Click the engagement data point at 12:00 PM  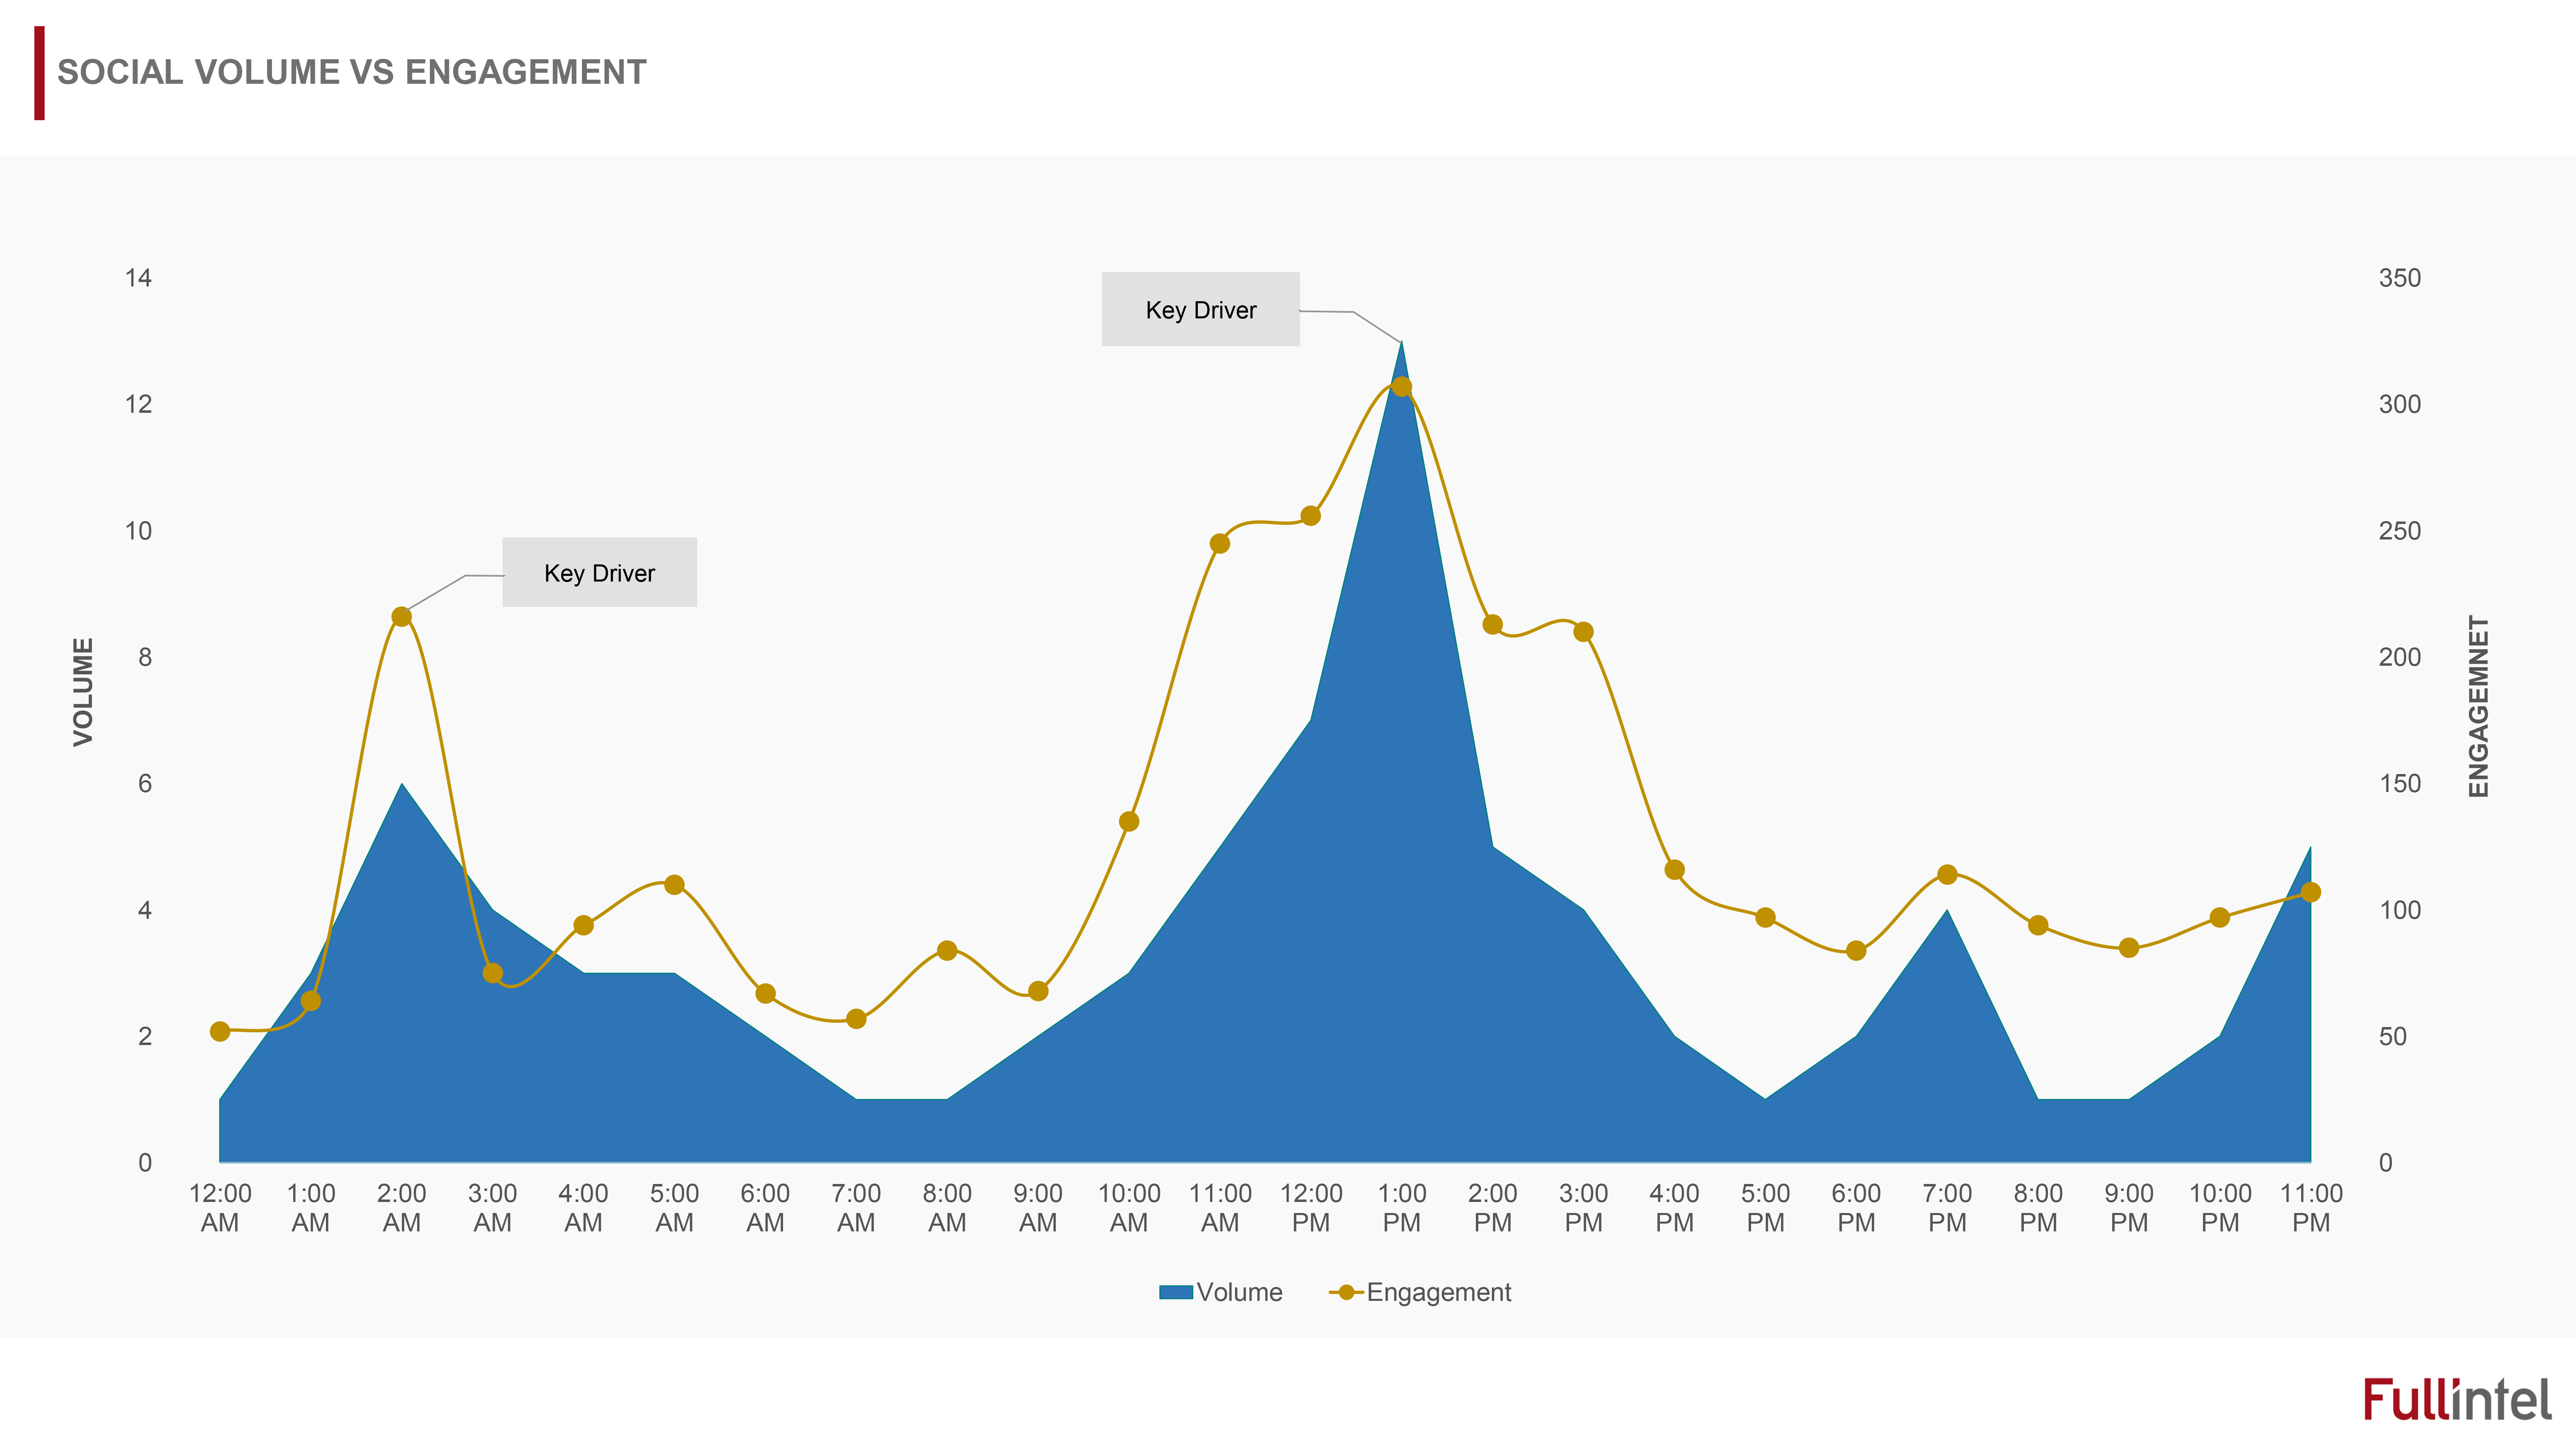pos(1311,516)
